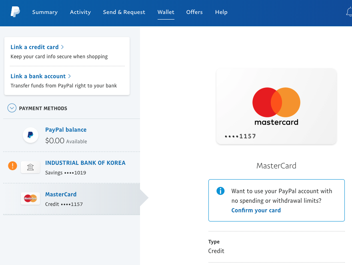The height and width of the screenshot is (265, 352).
Task: Click the $0.00 Available balance text
Action: tap(66, 140)
